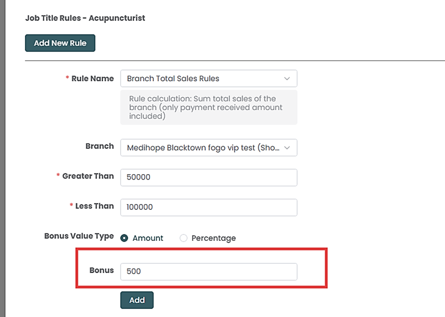Focus the Less Than field showing 100000
Image resolution: width=445 pixels, height=317 pixels.
click(209, 207)
